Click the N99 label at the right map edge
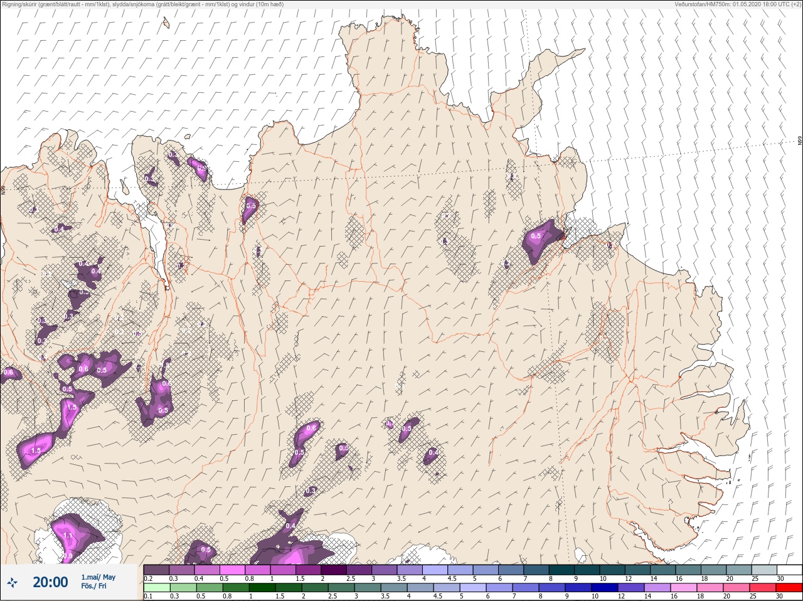803x601 pixels. click(800, 141)
